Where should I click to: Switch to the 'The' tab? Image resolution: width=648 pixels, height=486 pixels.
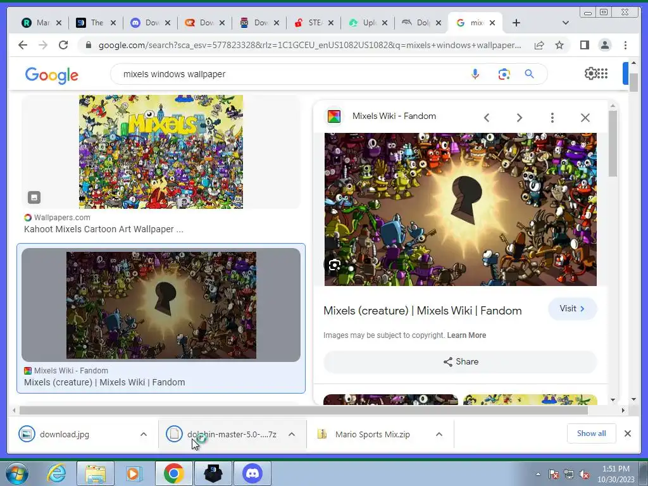point(92,23)
